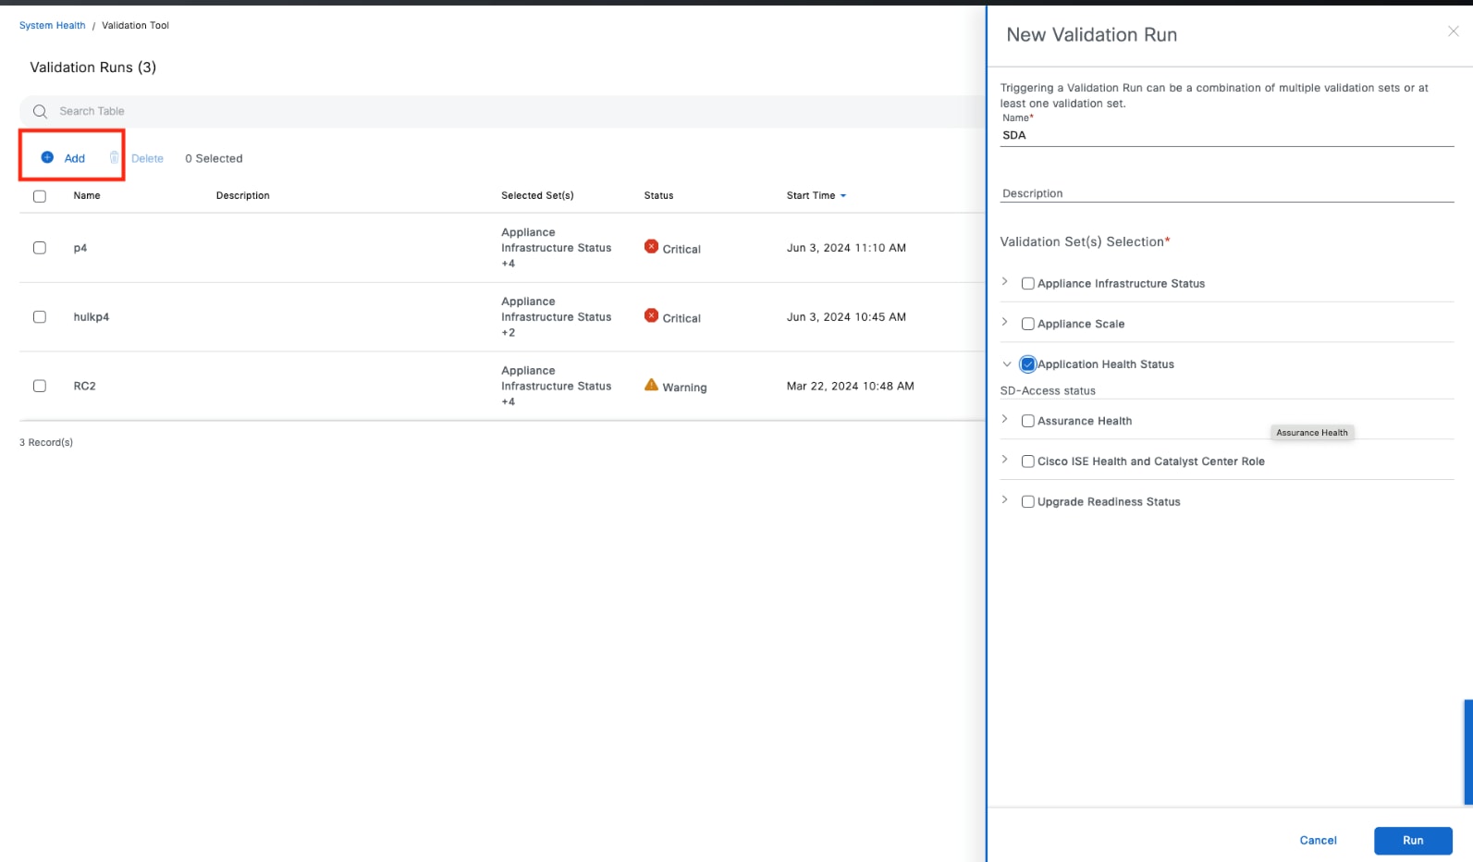Click the search magnifier icon

point(40,111)
